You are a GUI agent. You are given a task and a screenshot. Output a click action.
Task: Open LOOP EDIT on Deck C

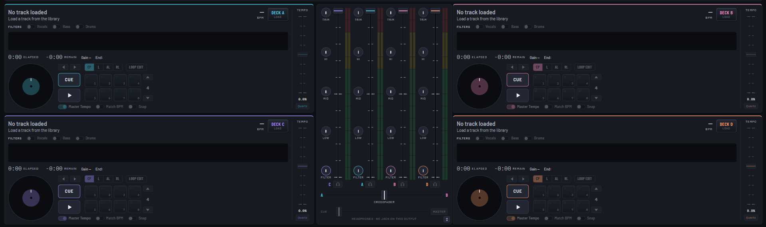(136, 179)
